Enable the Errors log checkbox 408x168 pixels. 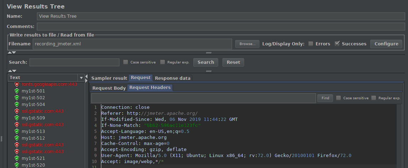tap(311, 44)
